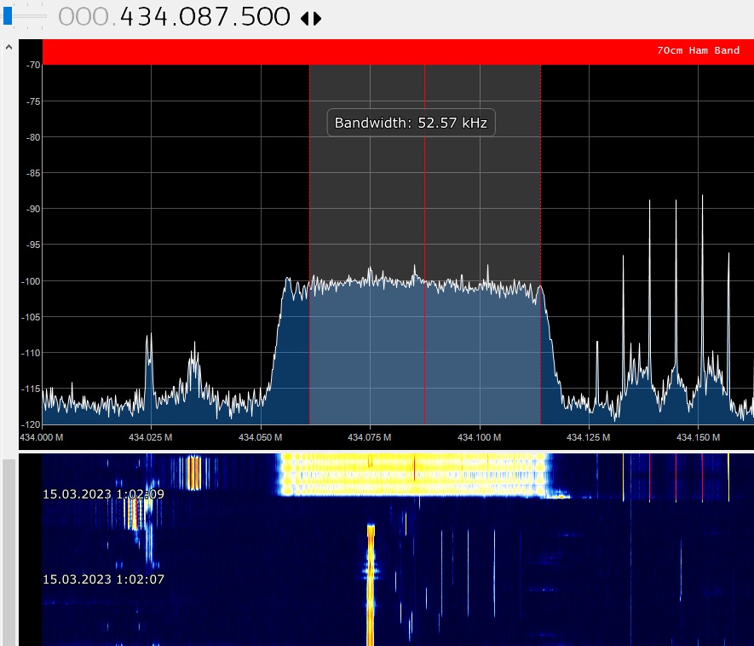Click the 434.125 M frequency axis label
Image resolution: width=754 pixels, height=646 pixels.
pos(588,437)
